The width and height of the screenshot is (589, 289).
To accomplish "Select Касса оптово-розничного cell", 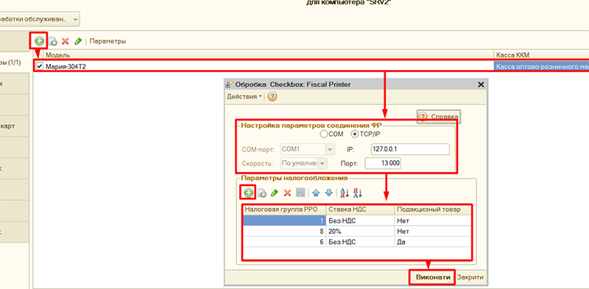I will (541, 66).
